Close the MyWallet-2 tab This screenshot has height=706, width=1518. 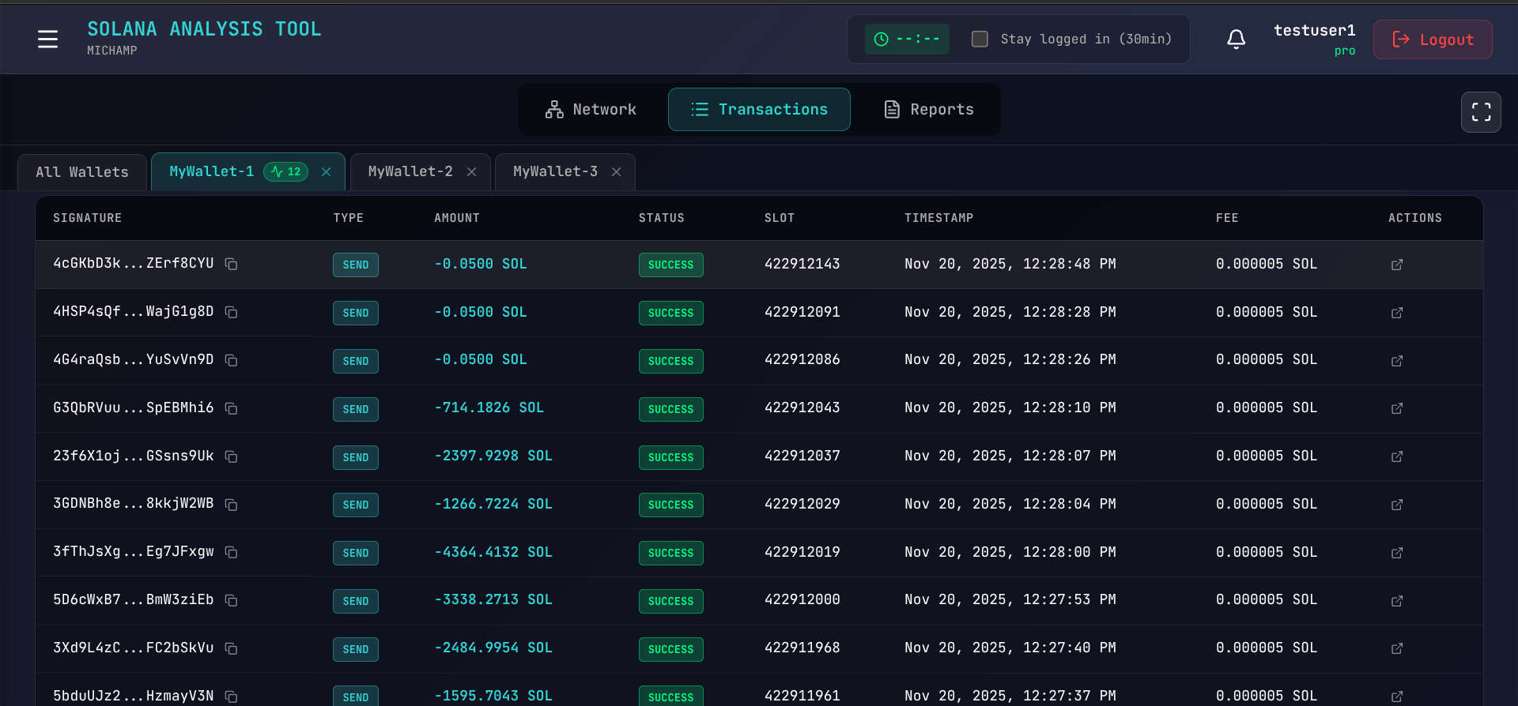(471, 171)
